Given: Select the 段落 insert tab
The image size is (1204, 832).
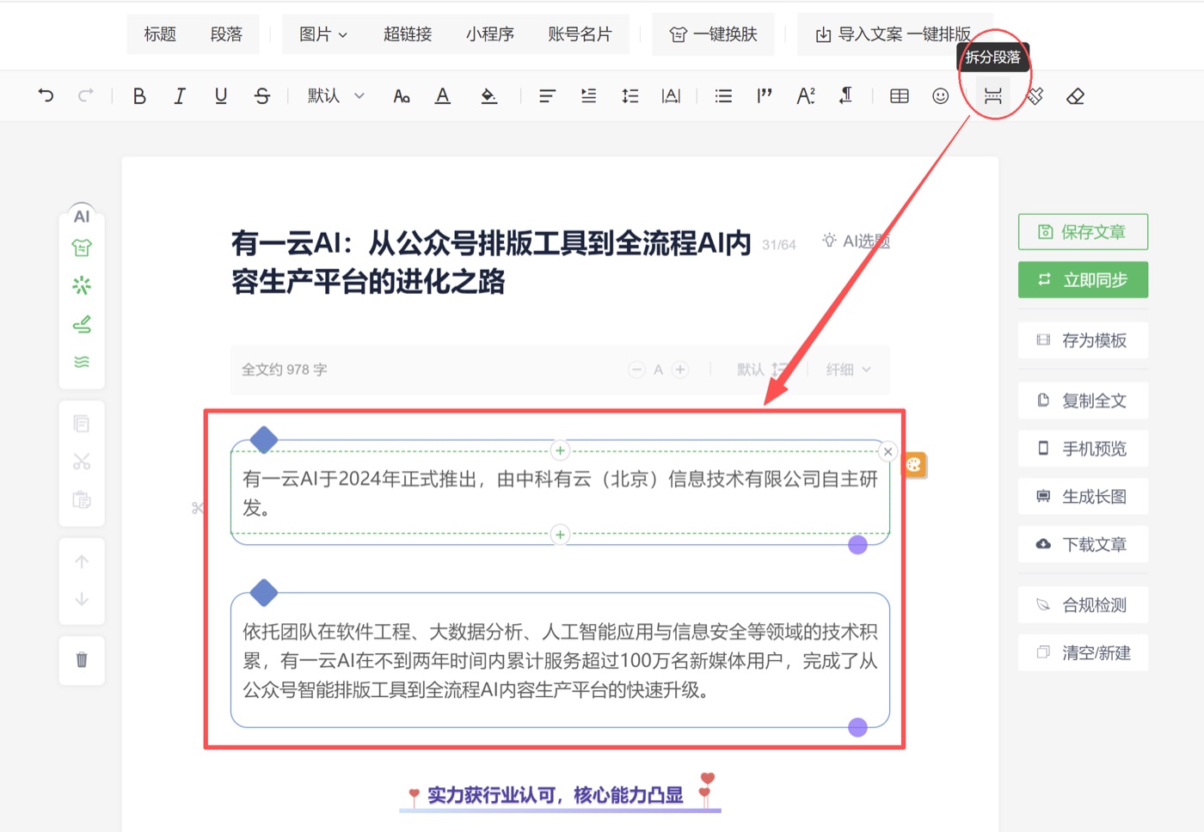Looking at the screenshot, I should [x=226, y=34].
